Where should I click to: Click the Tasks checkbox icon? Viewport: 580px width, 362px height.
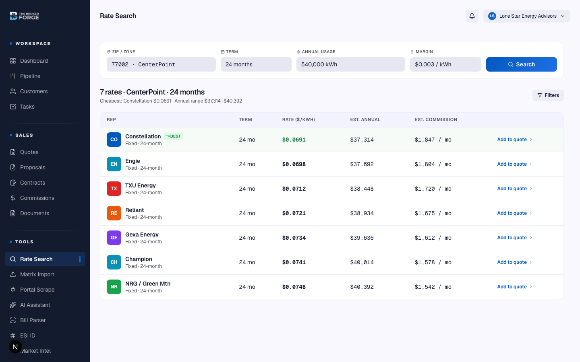coord(13,107)
